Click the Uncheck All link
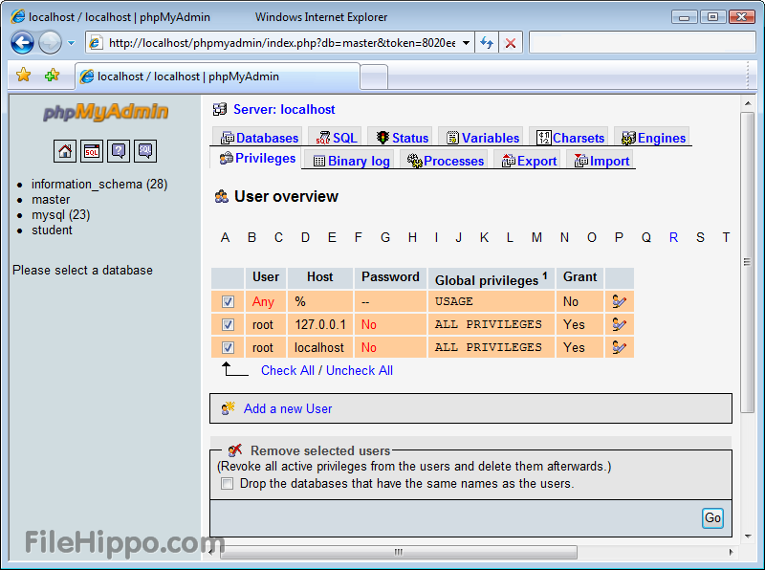Image resolution: width=765 pixels, height=570 pixels. coord(360,370)
